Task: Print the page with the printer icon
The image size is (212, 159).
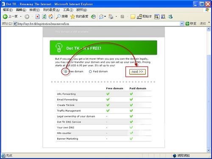Action: coord(111,17)
